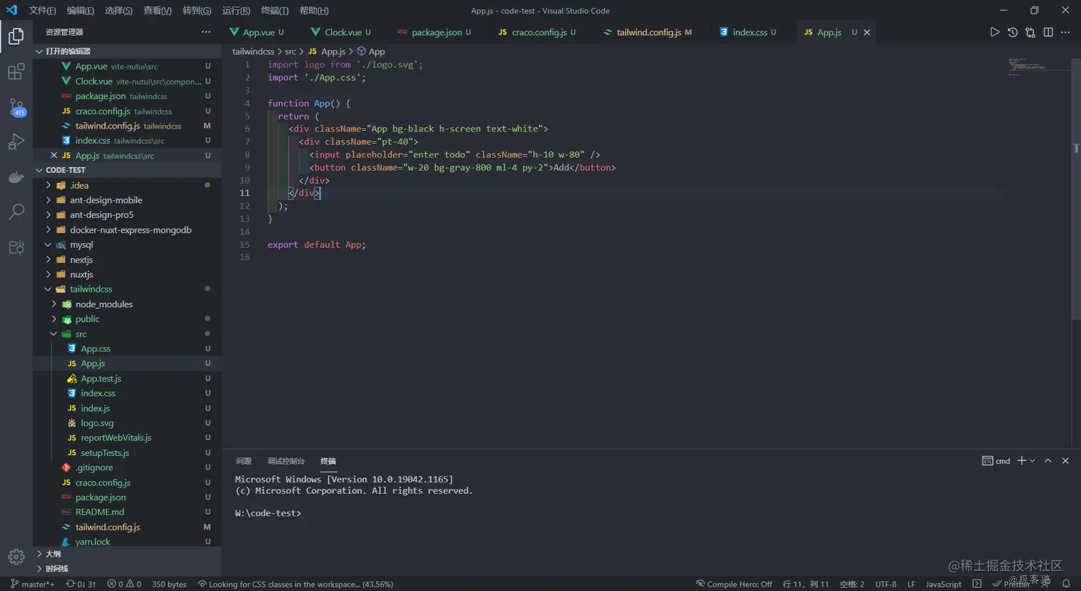Expand the node_modules folder

point(54,304)
